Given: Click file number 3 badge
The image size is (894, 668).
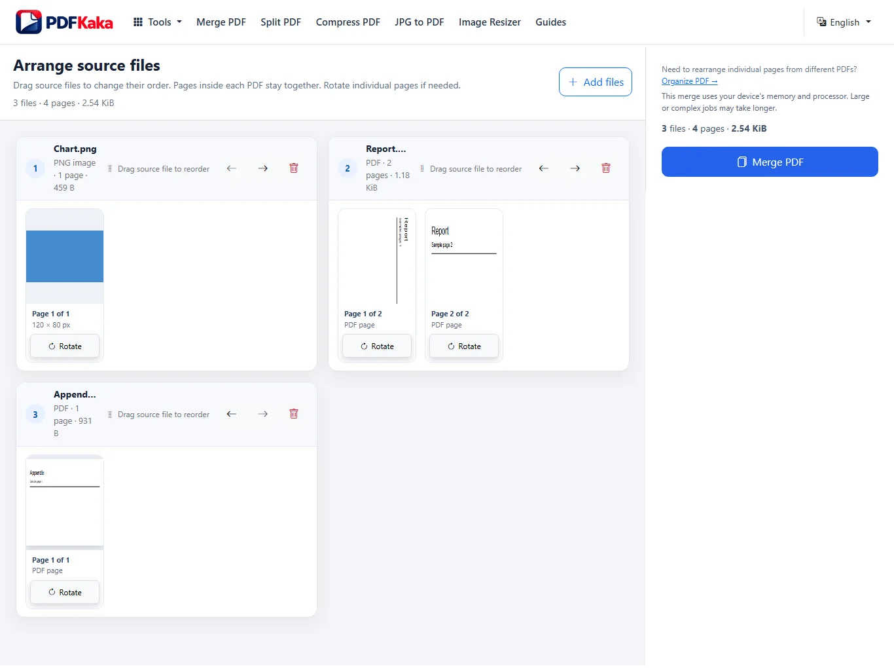Looking at the screenshot, I should 35,415.
